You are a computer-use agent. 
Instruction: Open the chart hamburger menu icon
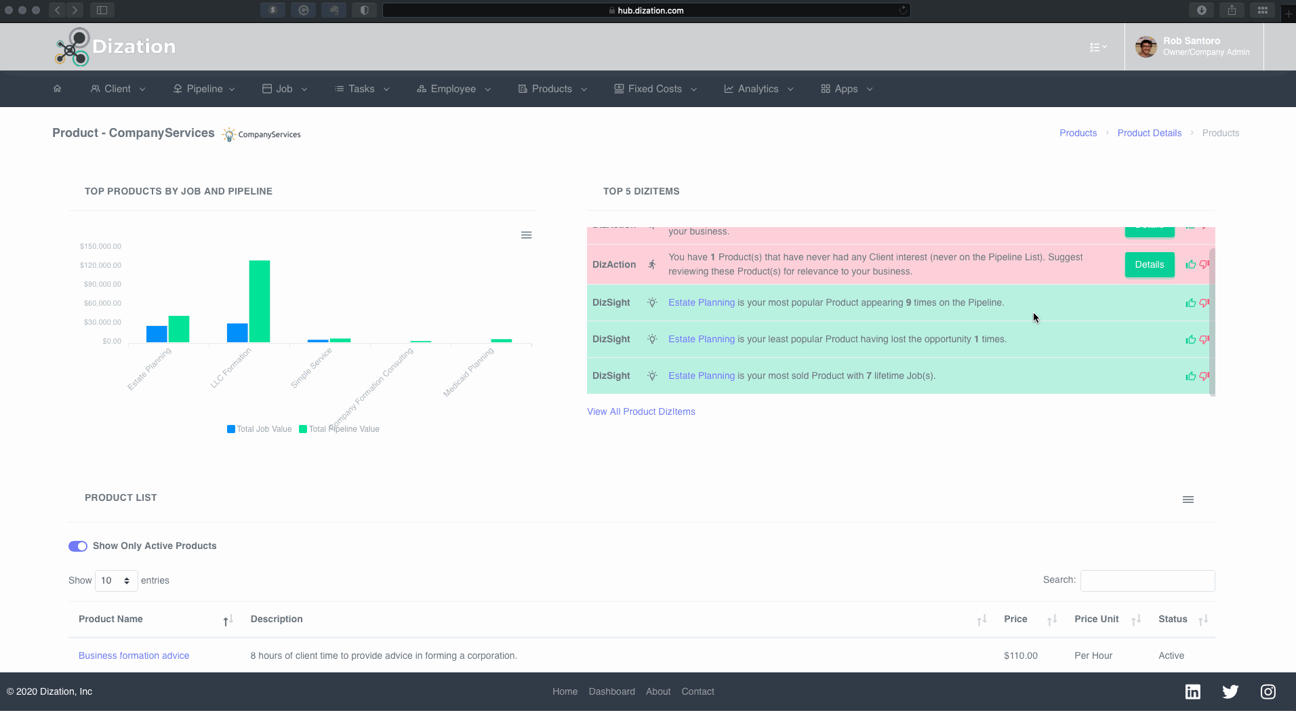coord(526,235)
